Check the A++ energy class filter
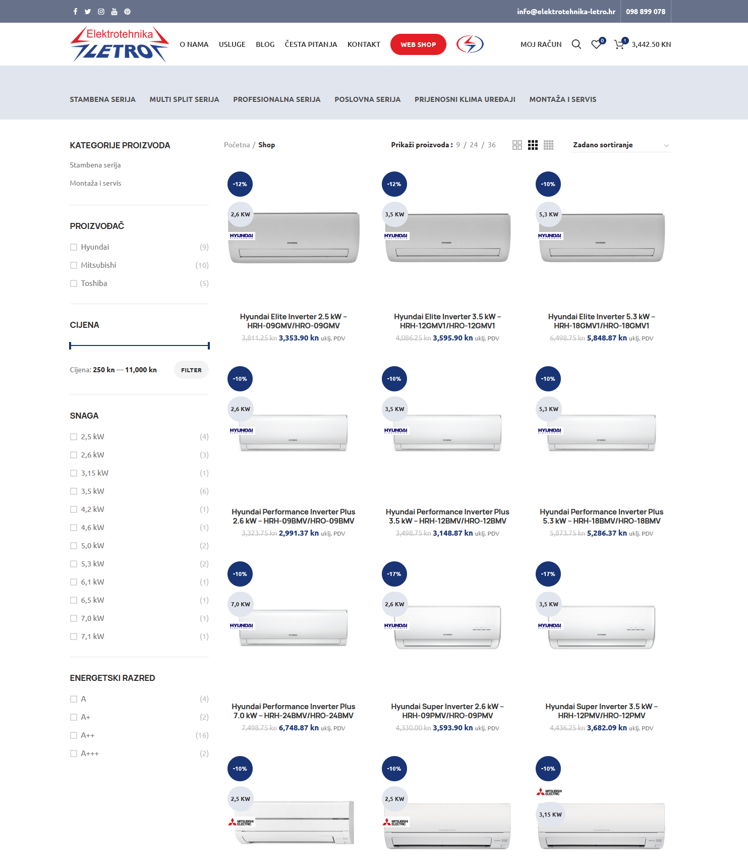Viewport: 748px width, 866px height. [74, 735]
